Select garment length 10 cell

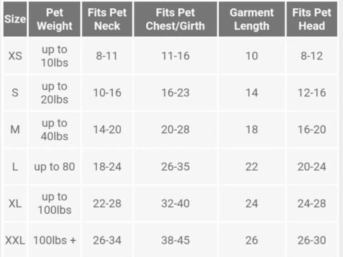[252, 56]
